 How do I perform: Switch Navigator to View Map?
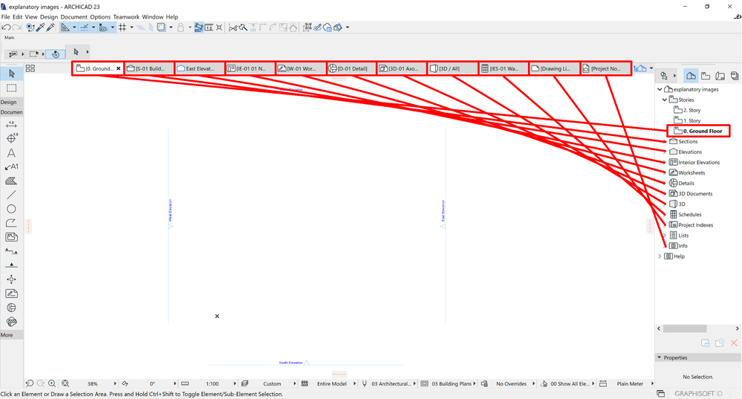[x=706, y=76]
